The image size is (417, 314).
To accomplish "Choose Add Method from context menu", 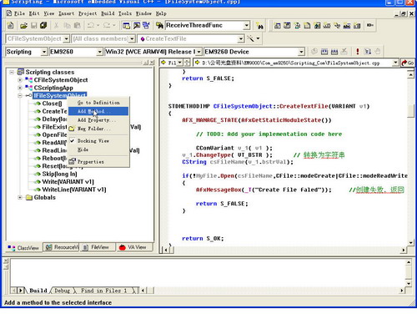I will pyautogui.click(x=98, y=111).
